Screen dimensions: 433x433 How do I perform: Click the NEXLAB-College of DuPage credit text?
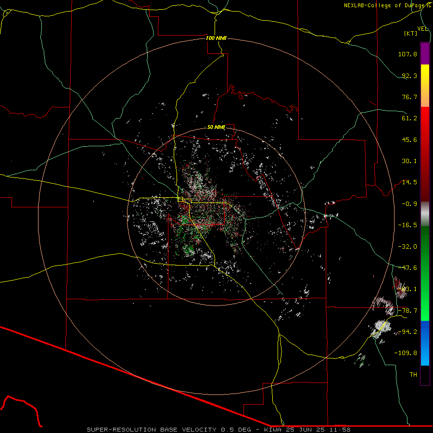(x=385, y=5)
